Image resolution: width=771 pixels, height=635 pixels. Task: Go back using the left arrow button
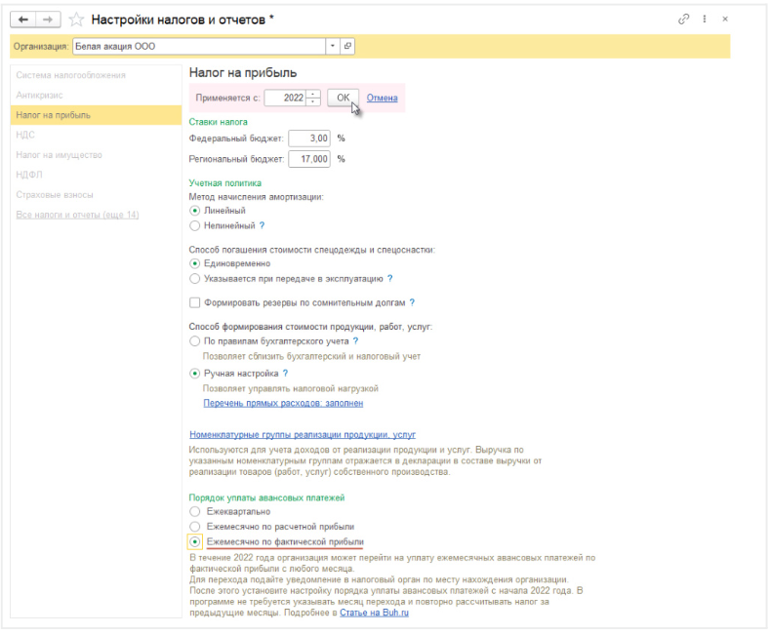click(x=23, y=20)
